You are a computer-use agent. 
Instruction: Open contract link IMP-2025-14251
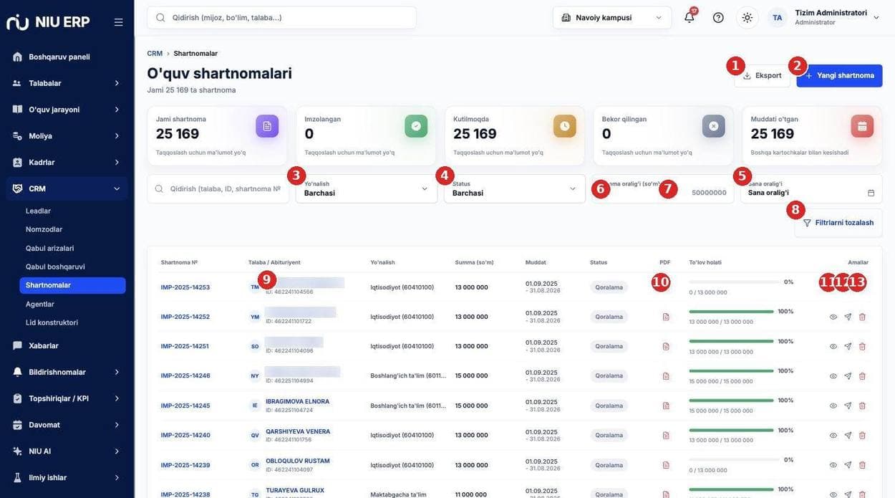185,346
